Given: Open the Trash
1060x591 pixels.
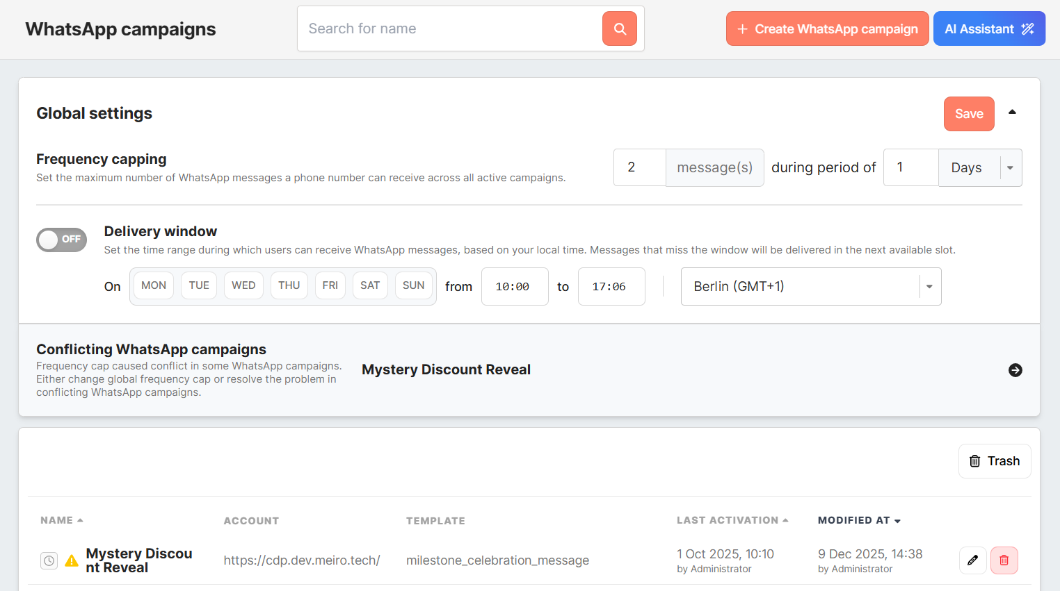Looking at the screenshot, I should click(x=994, y=461).
